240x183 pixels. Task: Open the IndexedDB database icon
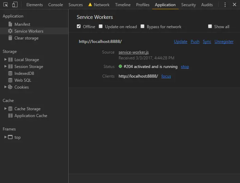point(10,73)
